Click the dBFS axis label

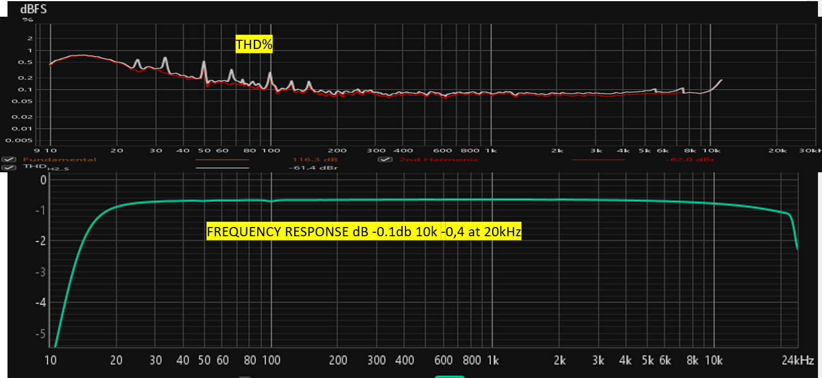[34, 9]
